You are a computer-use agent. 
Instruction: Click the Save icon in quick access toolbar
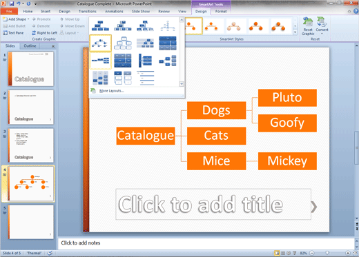[x=12, y=3]
